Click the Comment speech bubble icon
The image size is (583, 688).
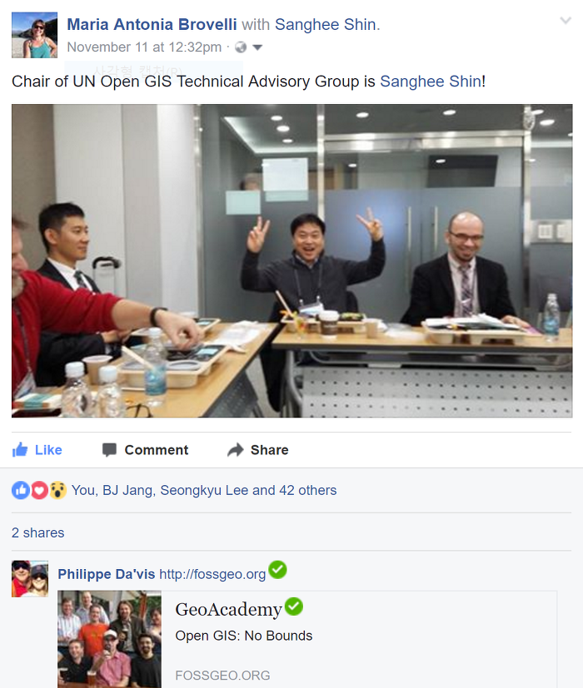(109, 450)
